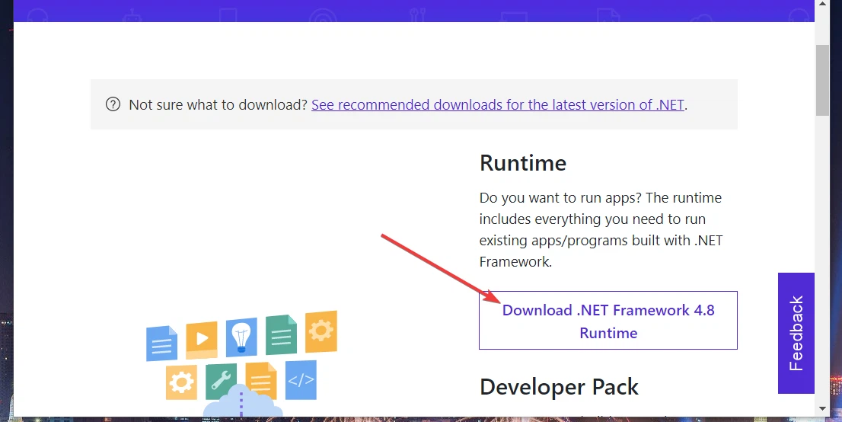Click the lower-left orange gear icon
This screenshot has width=842, height=422.
[181, 382]
